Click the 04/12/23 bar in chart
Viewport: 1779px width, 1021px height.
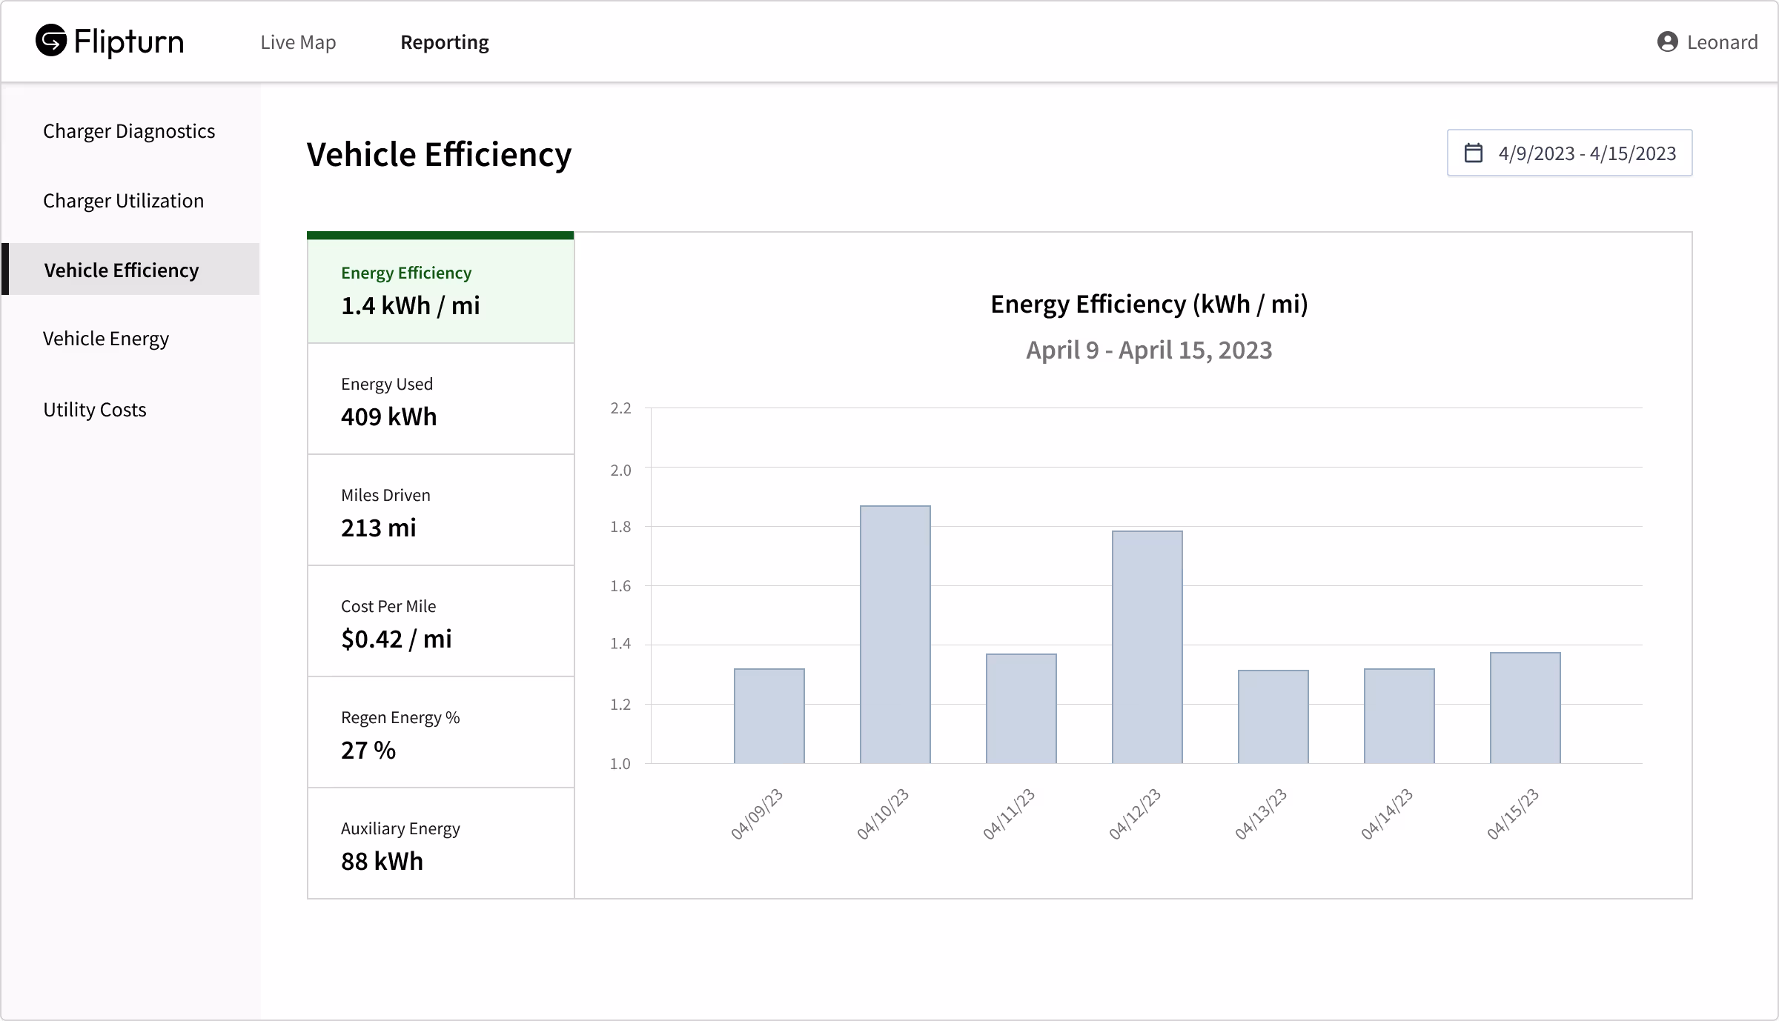(1147, 647)
